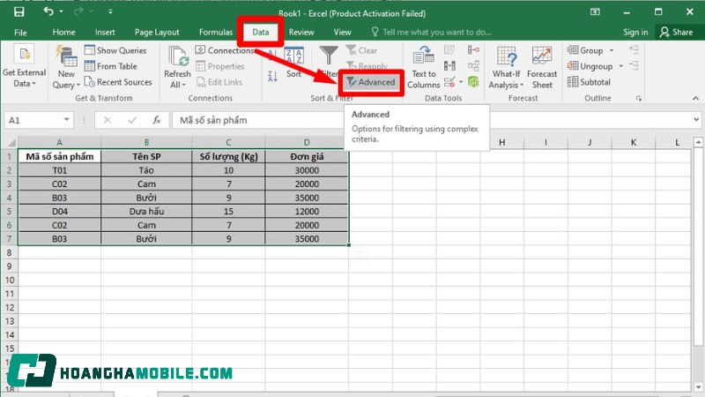This screenshot has width=705, height=397.
Task: Click Show Queries
Action: coord(116,50)
